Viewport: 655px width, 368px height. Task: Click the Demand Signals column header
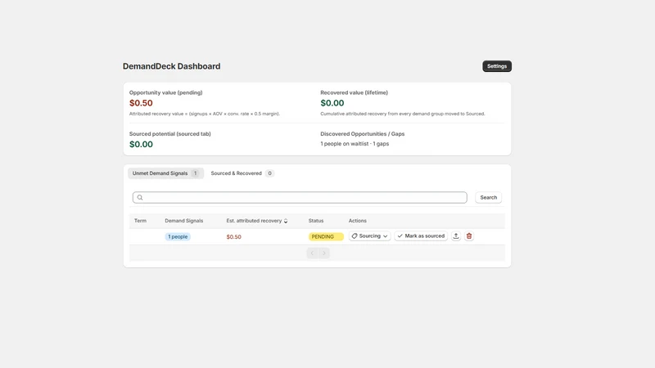[183, 221]
